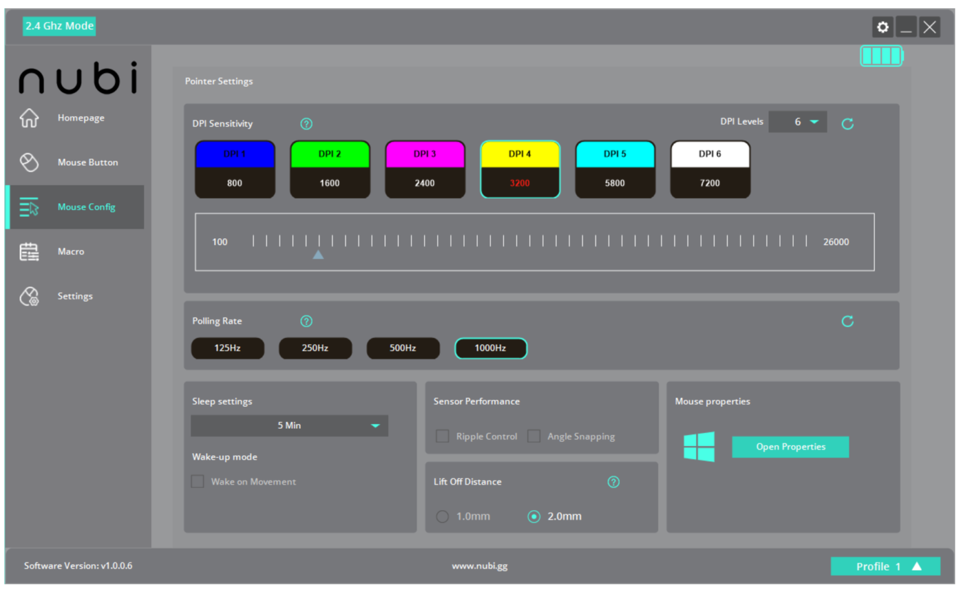Click the Lift Off Distance help icon
961x592 pixels.
[613, 482]
